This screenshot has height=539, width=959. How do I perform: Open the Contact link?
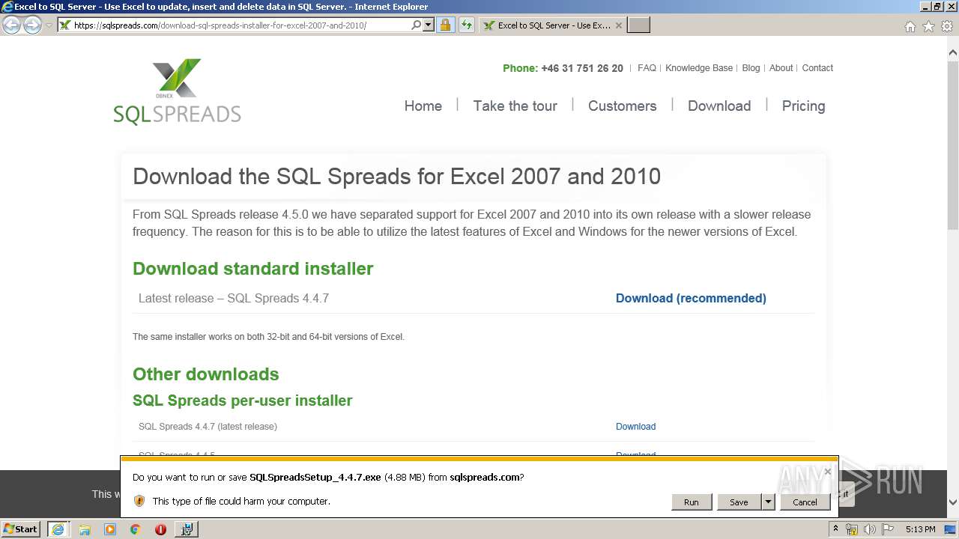point(817,68)
